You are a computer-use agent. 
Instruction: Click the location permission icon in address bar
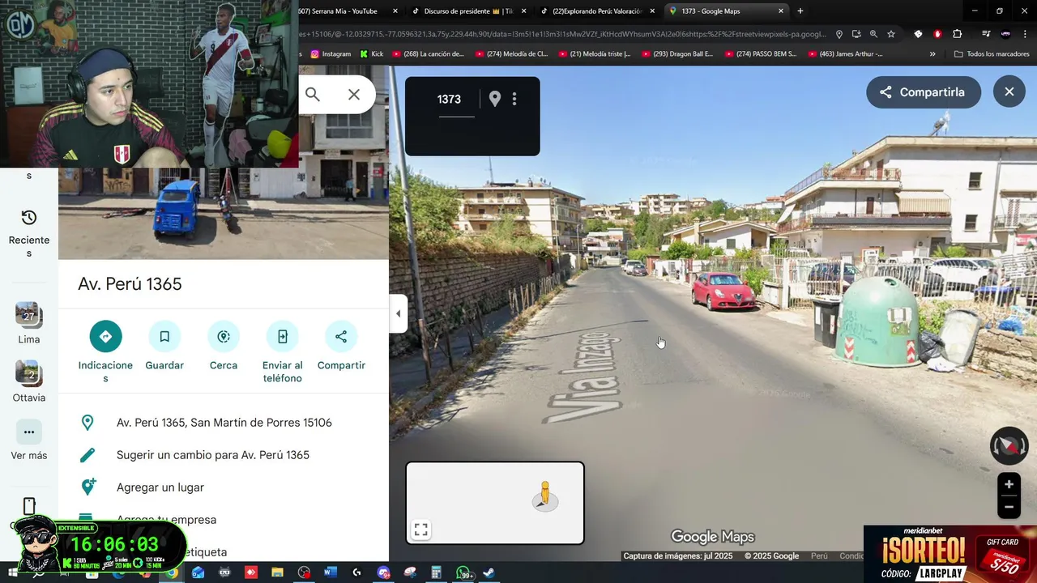(839, 34)
